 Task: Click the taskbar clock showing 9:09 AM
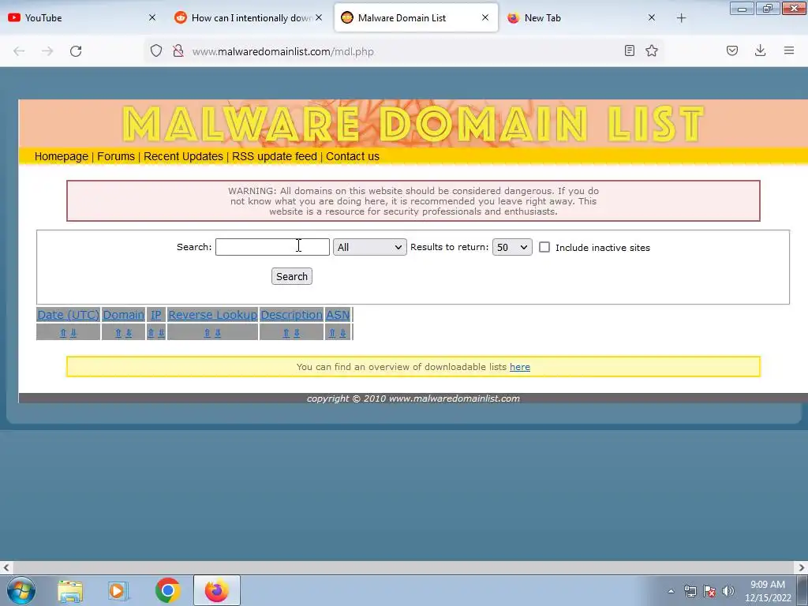pyautogui.click(x=768, y=591)
